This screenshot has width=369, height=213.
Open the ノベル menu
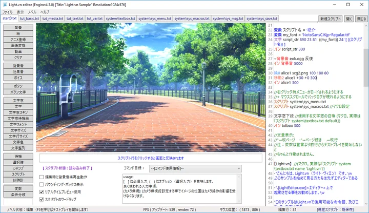[x=32, y=12]
